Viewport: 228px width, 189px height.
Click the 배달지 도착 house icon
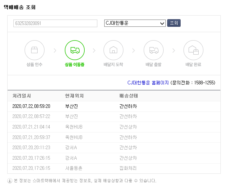113,50
